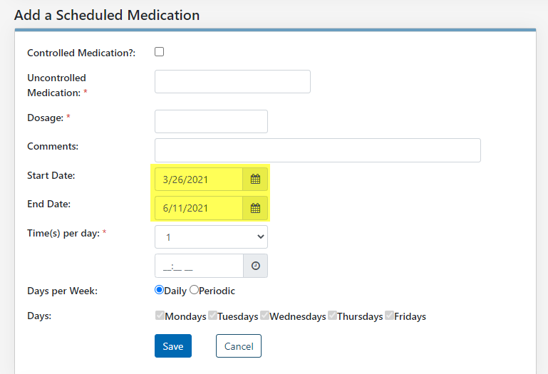Focus the Uncontrolled Medication text field
Image resolution: width=548 pixels, height=374 pixels.
(x=232, y=82)
